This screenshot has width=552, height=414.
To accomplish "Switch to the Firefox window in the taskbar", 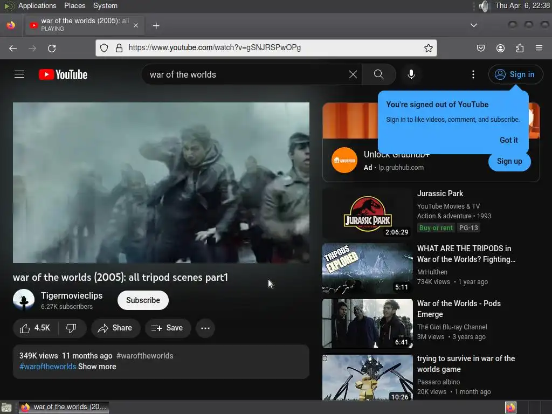I will (64, 408).
